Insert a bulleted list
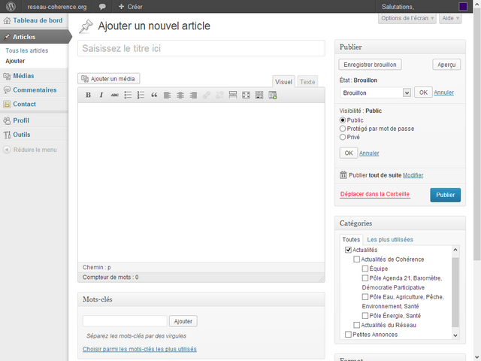The width and height of the screenshot is (481, 361). [x=128, y=96]
